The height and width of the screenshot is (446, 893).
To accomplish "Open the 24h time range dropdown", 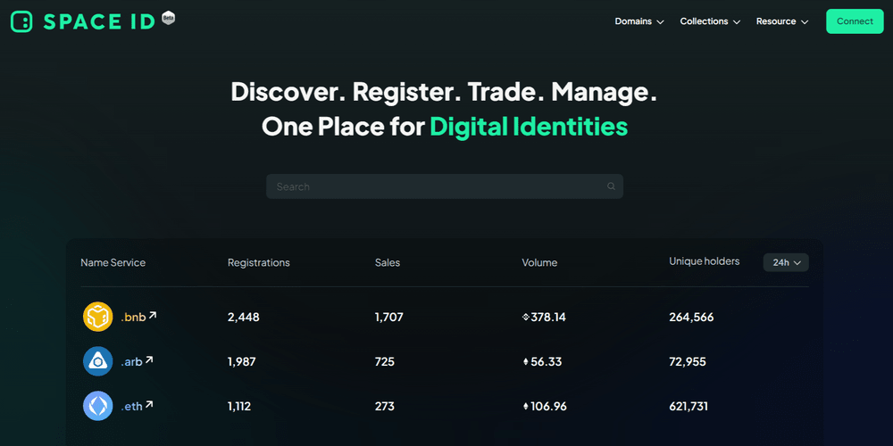I will click(x=786, y=262).
